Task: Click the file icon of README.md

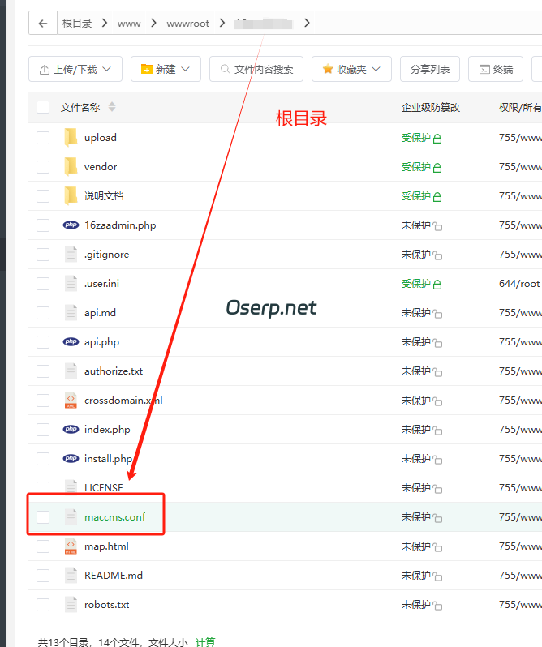Action: click(x=71, y=576)
